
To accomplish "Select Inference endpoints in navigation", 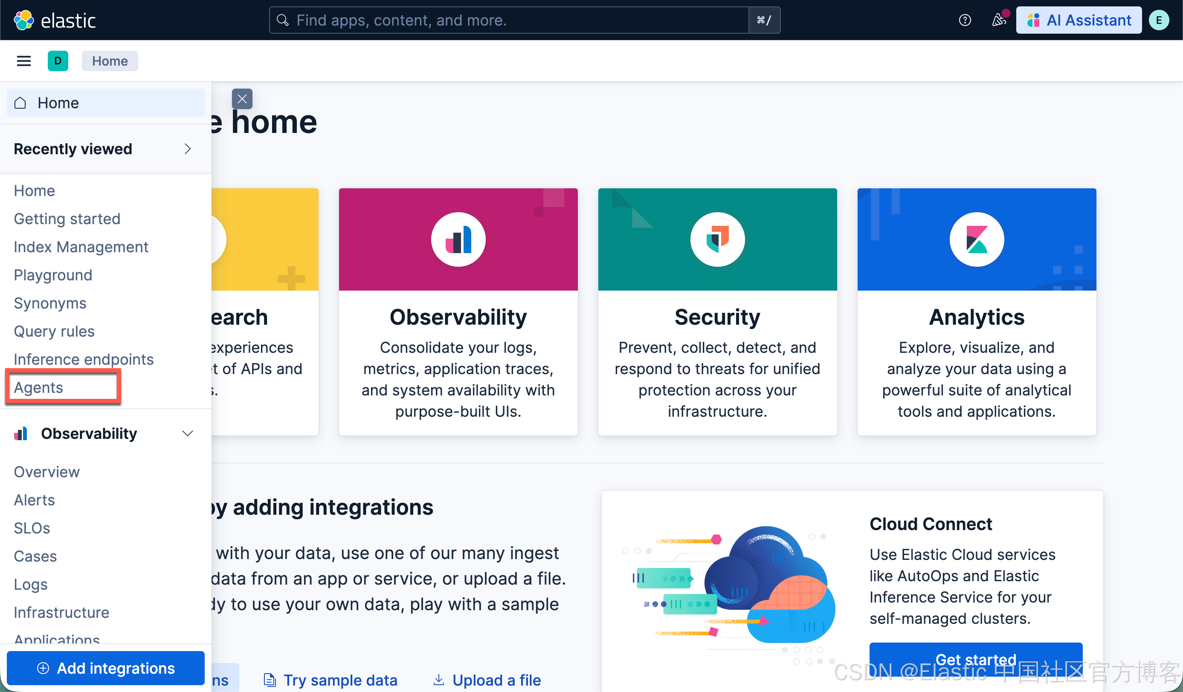I will [84, 359].
